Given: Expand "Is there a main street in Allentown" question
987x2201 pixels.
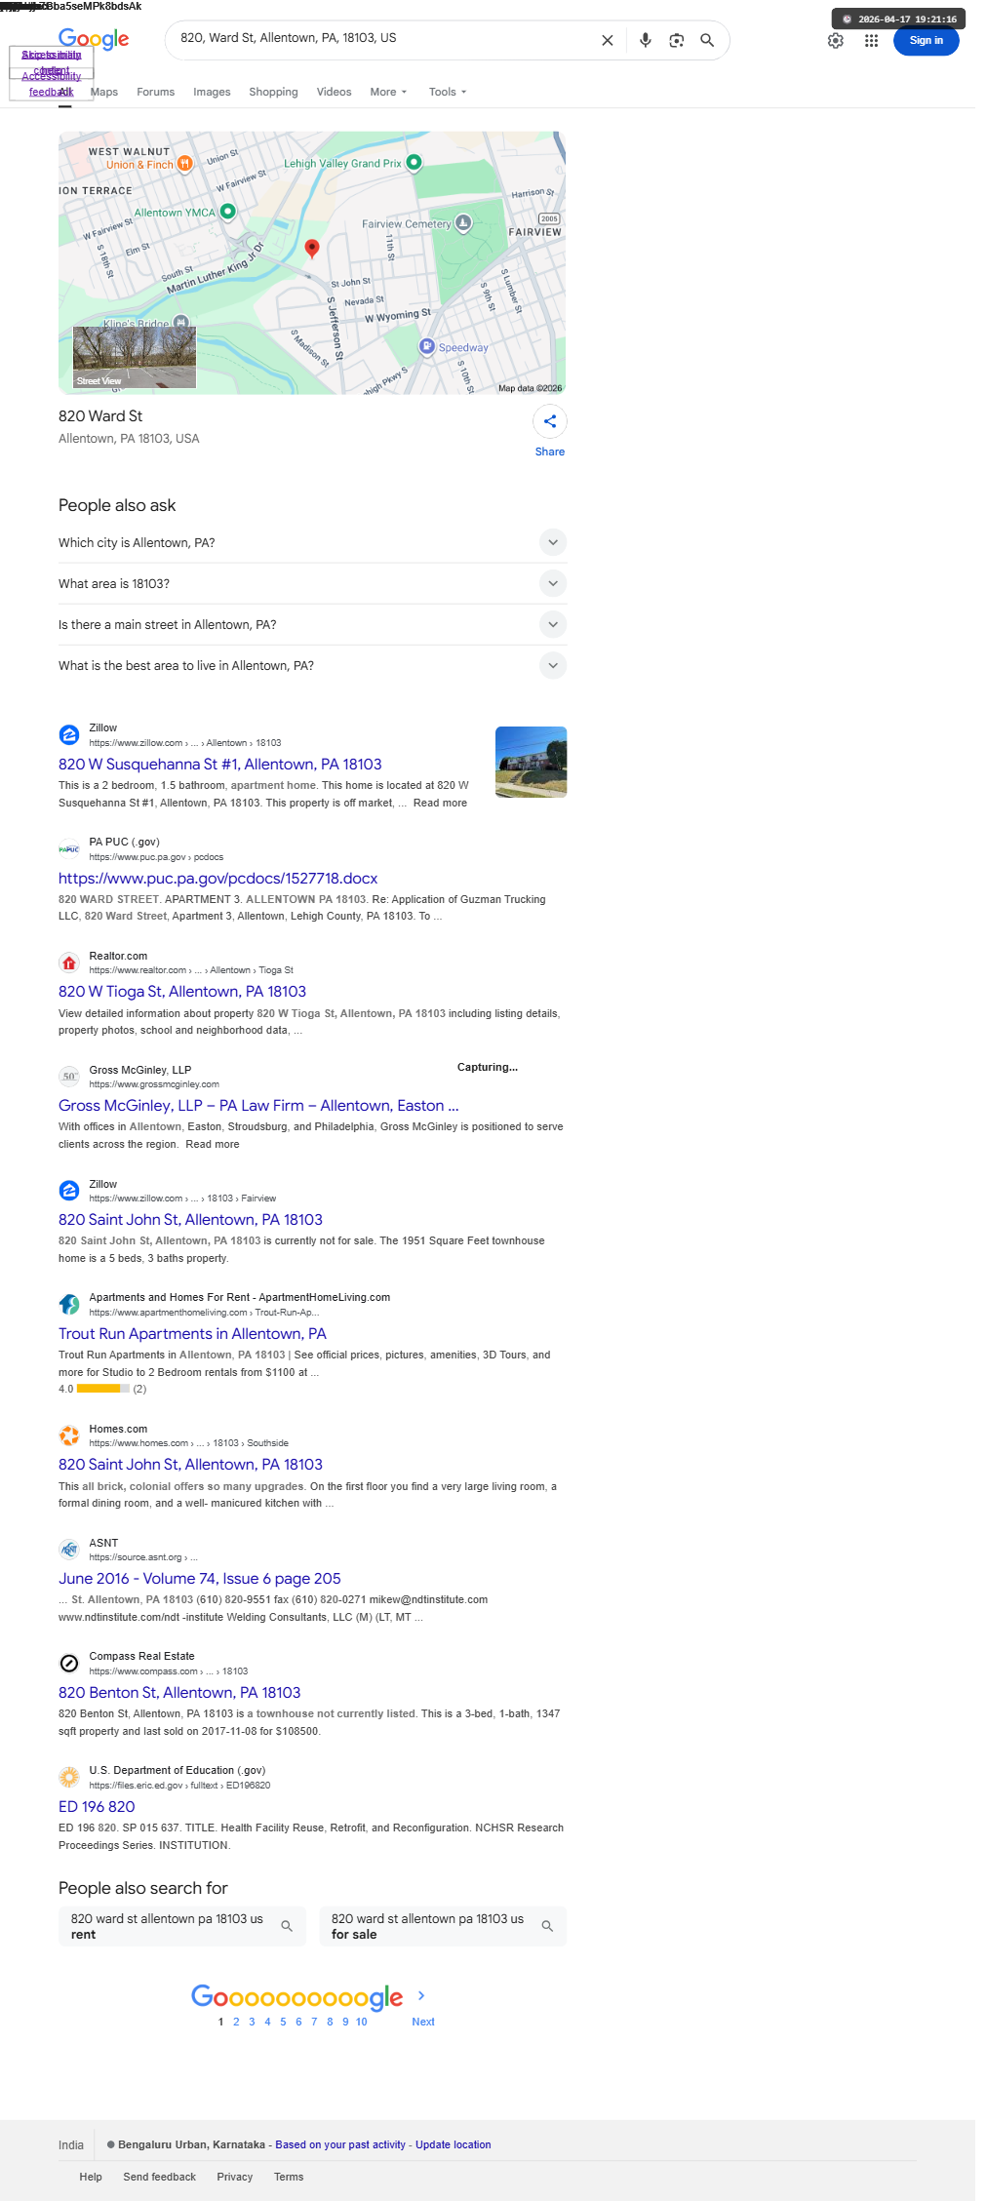Looking at the screenshot, I should tap(312, 624).
